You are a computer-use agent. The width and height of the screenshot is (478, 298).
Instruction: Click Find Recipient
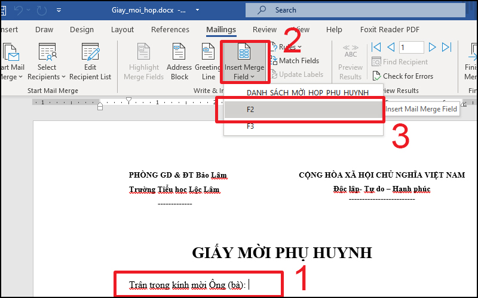[x=400, y=62]
